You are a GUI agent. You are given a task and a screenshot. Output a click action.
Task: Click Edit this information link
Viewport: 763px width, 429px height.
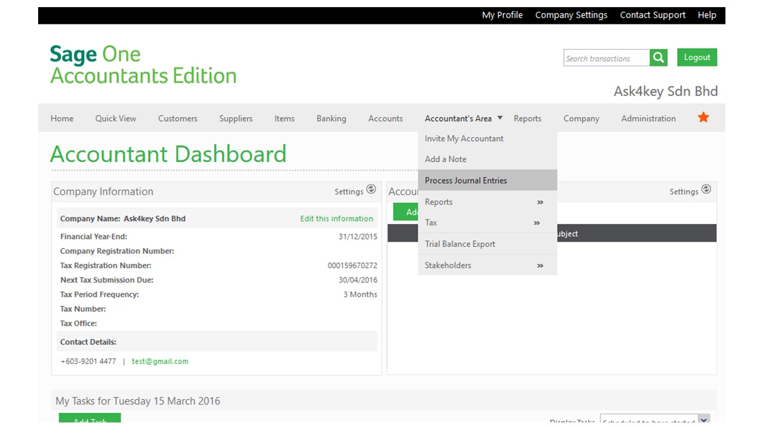tap(337, 219)
